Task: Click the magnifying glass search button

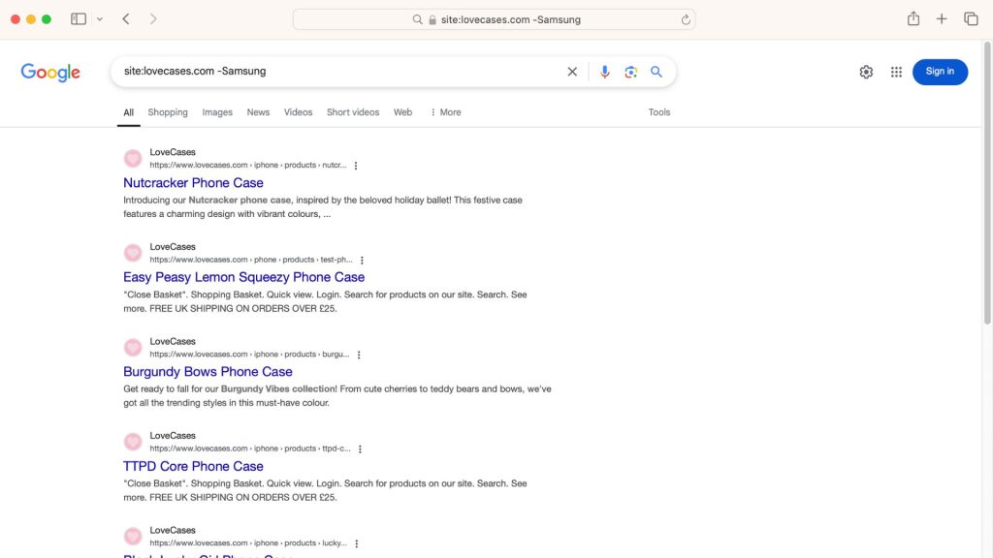Action: [657, 72]
